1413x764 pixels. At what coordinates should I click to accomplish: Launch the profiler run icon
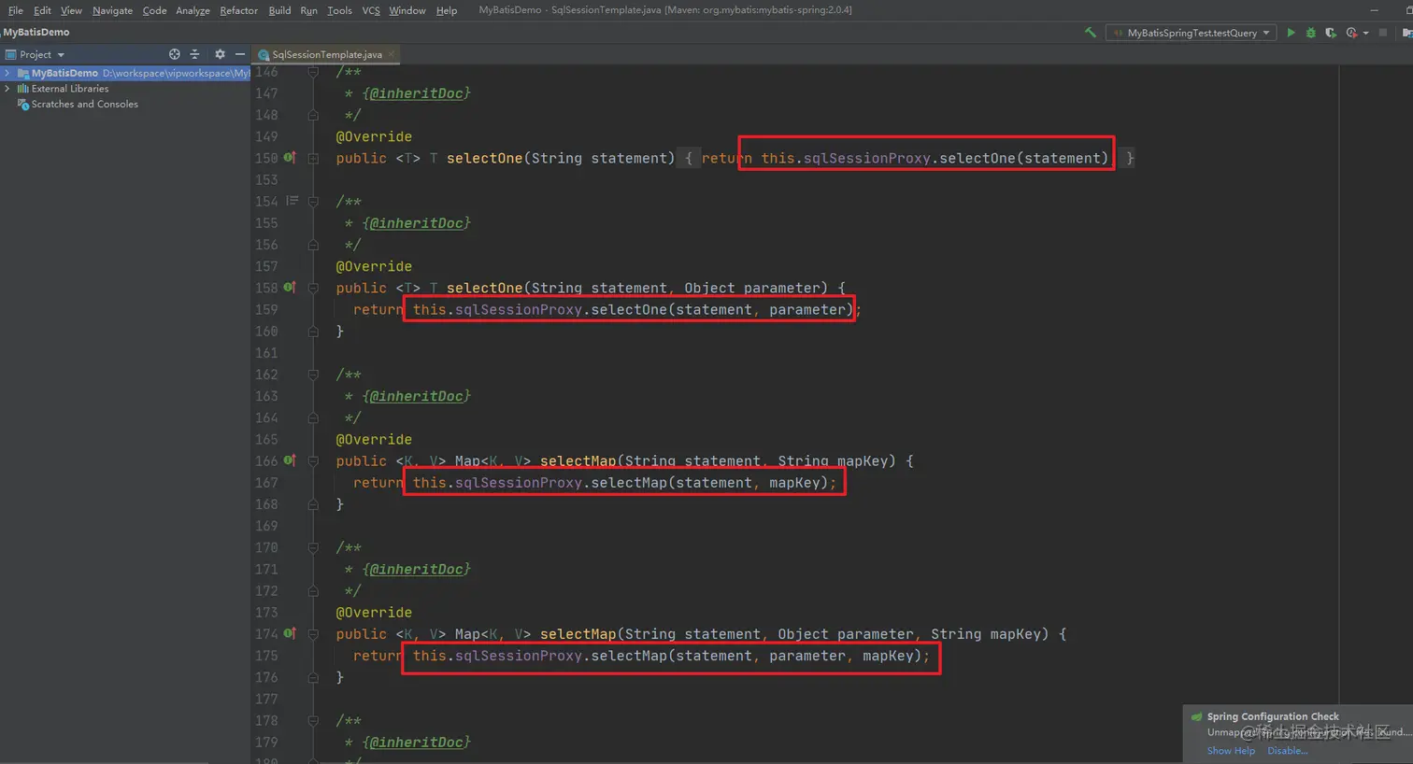click(x=1351, y=33)
